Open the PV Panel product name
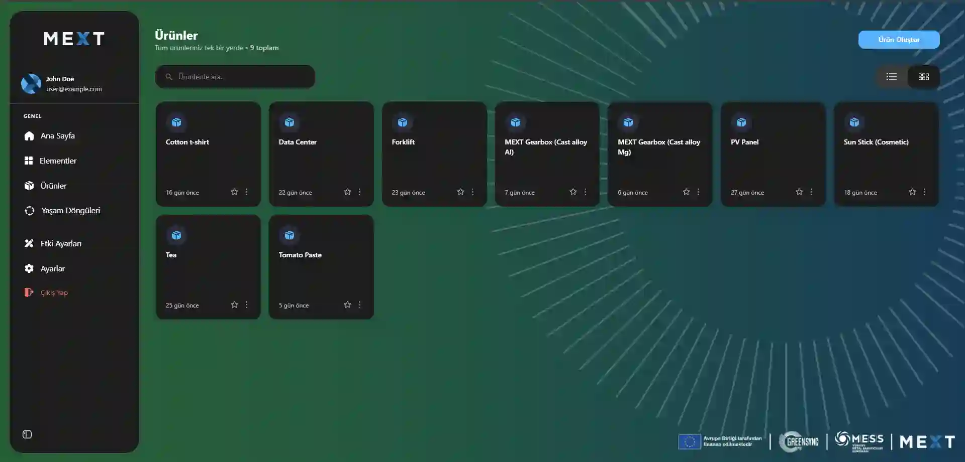 [745, 142]
